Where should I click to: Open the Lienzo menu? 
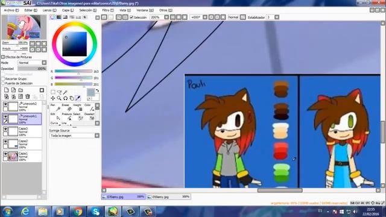point(49,10)
